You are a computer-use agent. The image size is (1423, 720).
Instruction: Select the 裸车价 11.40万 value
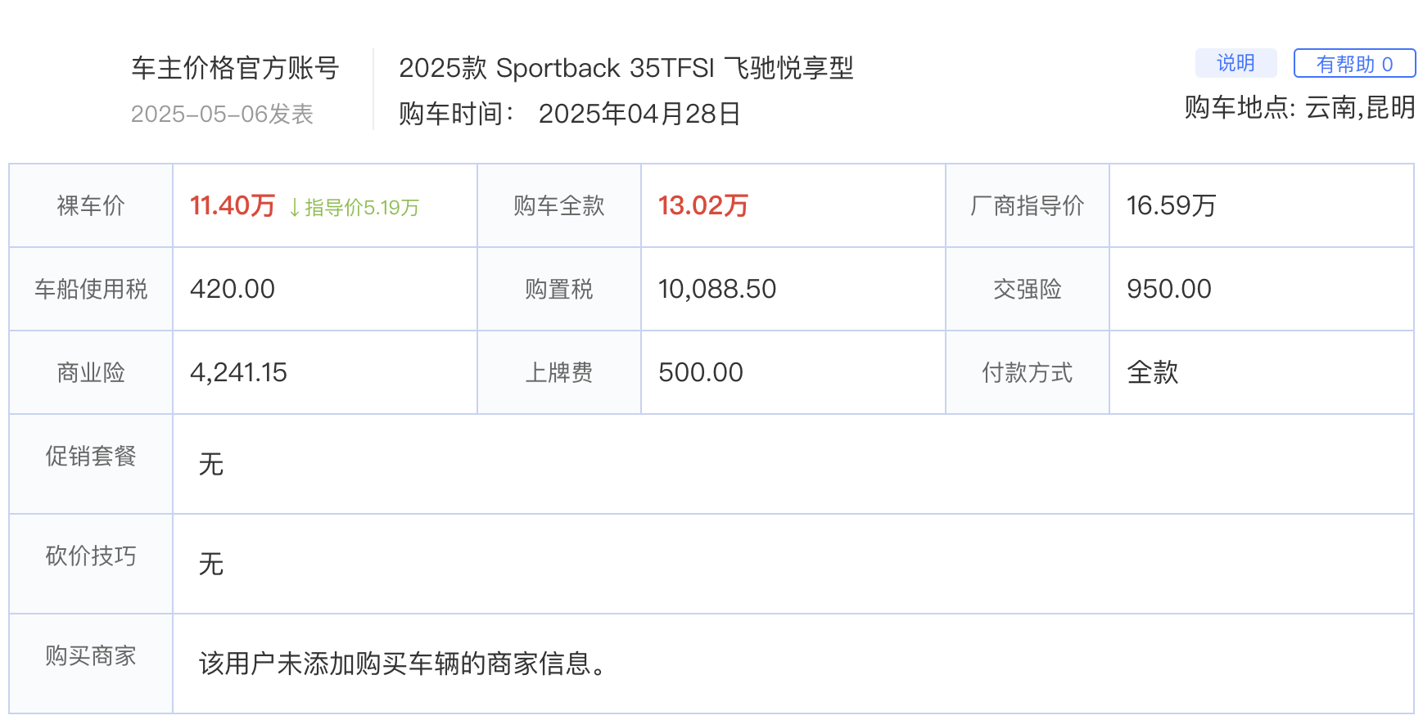pyautogui.click(x=233, y=205)
